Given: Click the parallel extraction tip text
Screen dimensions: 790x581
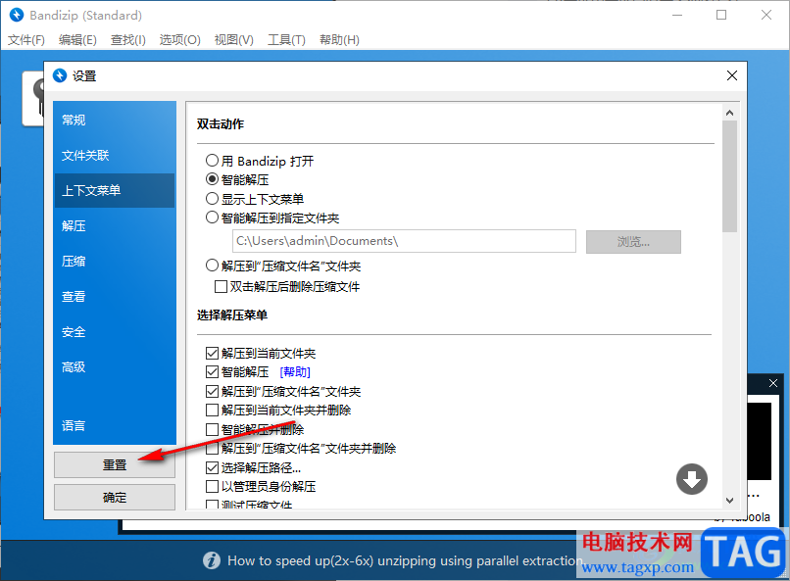Looking at the screenshot, I should coord(405,560).
